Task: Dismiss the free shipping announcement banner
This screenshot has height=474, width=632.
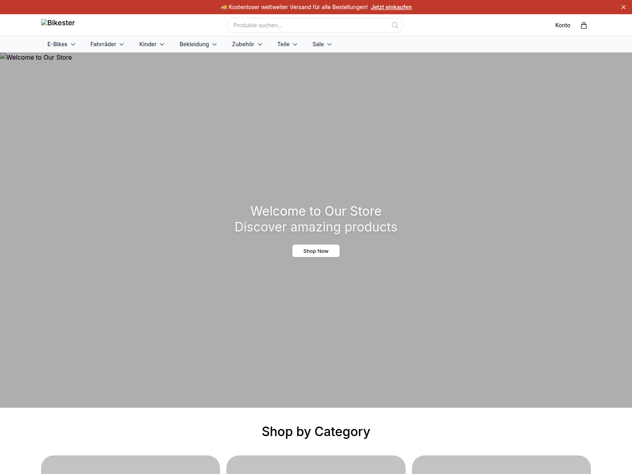Action: pos(623,7)
